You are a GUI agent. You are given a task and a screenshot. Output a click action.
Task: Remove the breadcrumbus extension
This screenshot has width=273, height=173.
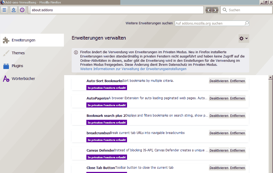(237, 133)
